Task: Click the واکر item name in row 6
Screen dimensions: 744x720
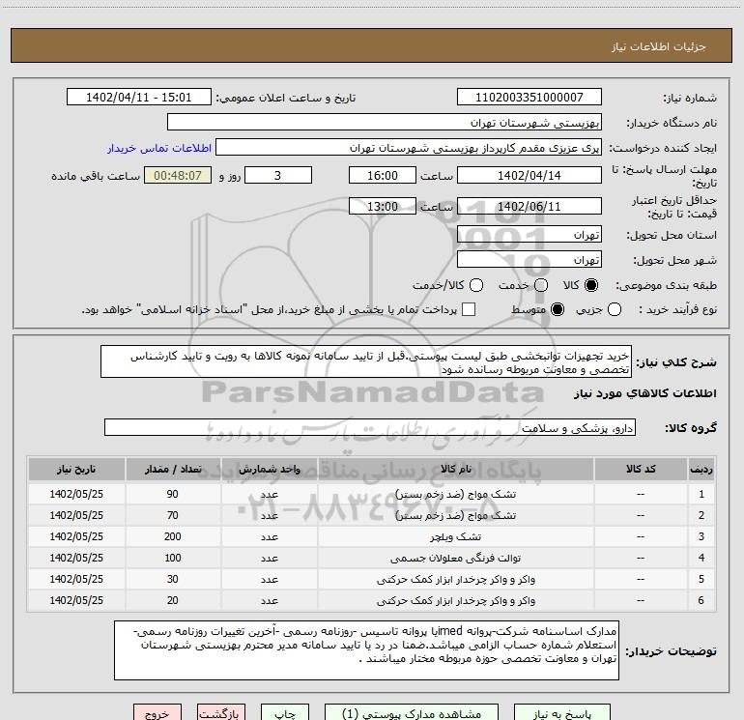Action: (455, 601)
